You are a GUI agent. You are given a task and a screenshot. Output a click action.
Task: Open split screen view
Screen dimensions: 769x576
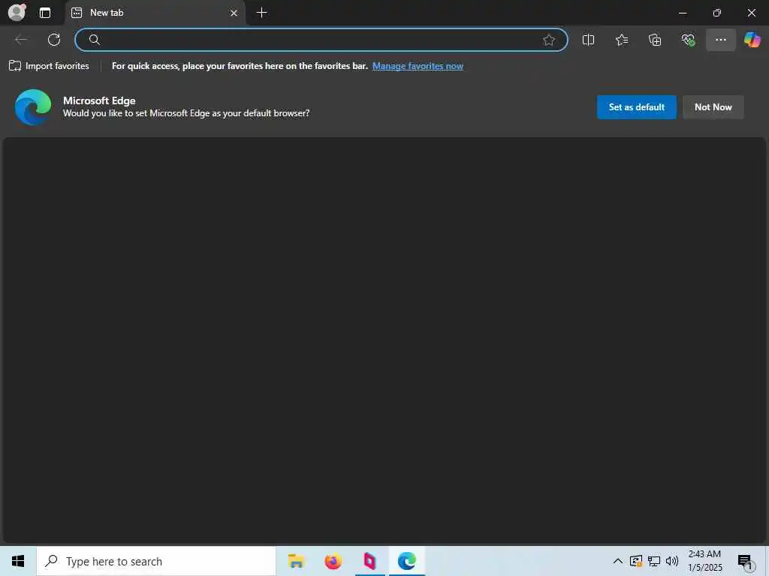[x=588, y=40]
